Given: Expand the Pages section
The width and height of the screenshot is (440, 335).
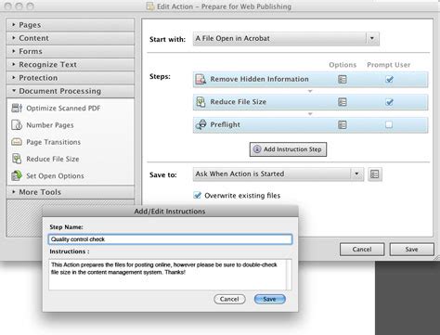Looking at the screenshot, I should point(71,25).
